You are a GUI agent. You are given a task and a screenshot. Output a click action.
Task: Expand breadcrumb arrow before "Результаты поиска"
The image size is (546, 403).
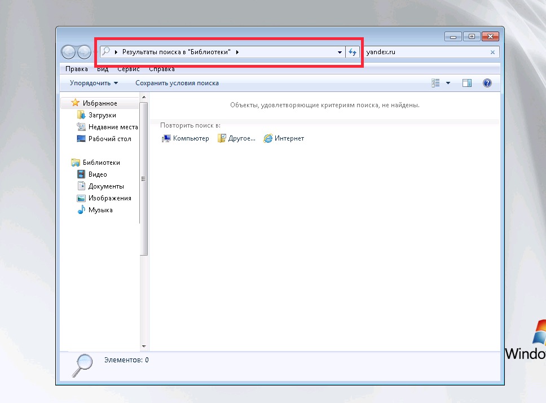(x=116, y=52)
